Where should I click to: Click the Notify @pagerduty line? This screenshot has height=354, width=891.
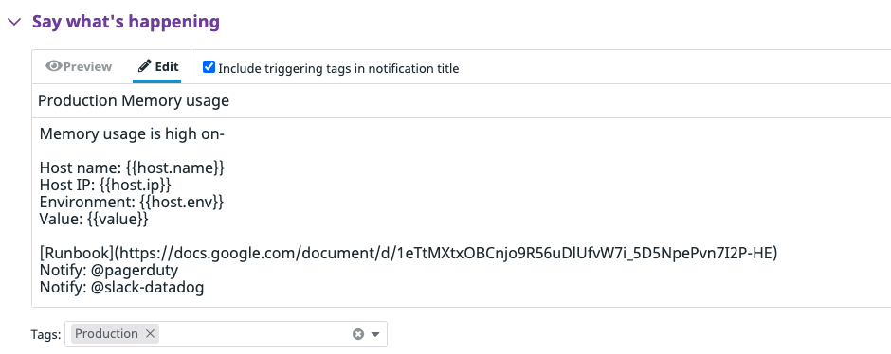(109, 270)
